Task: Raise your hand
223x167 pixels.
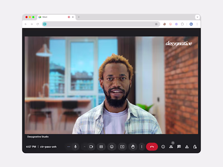Action: pos(133,147)
